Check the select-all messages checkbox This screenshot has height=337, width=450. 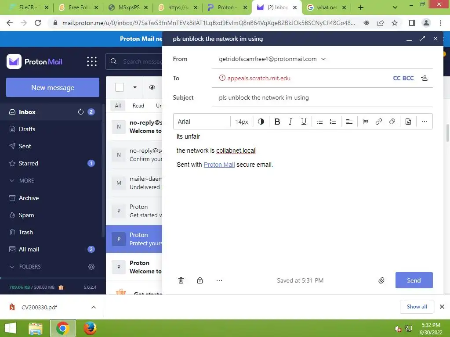pyautogui.click(x=120, y=87)
